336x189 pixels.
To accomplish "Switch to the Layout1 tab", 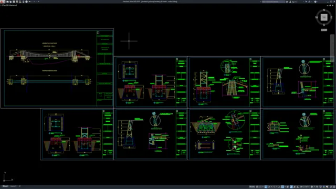I will [13, 186].
